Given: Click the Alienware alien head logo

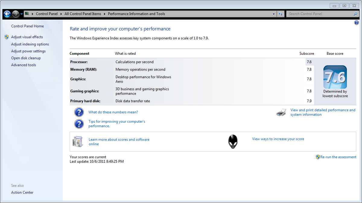Looking at the screenshot, I should [233, 142].
